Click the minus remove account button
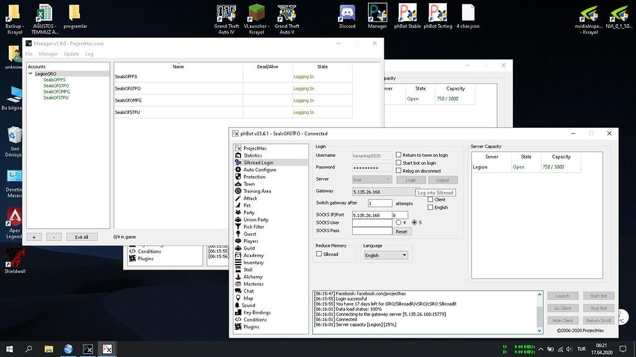The image size is (636, 357). pyautogui.click(x=54, y=237)
